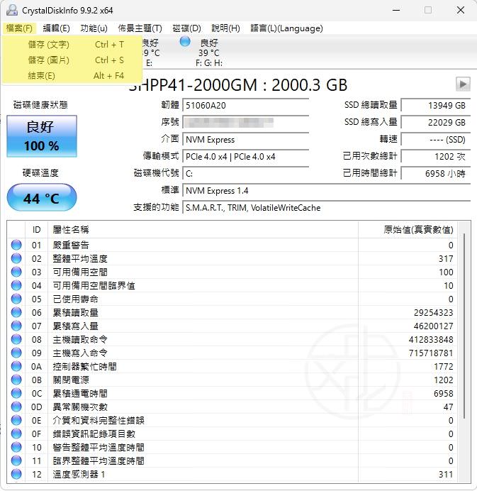Click status orb for ID 02 整體平均溫度
The width and height of the screenshot is (477, 491).
click(x=16, y=258)
